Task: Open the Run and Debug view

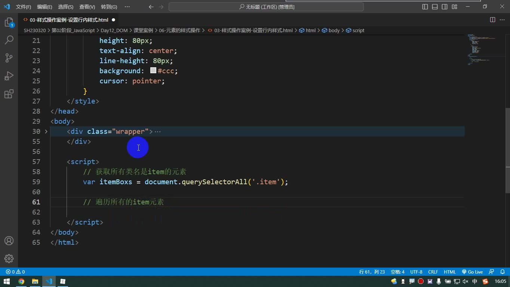Action: (x=9, y=76)
